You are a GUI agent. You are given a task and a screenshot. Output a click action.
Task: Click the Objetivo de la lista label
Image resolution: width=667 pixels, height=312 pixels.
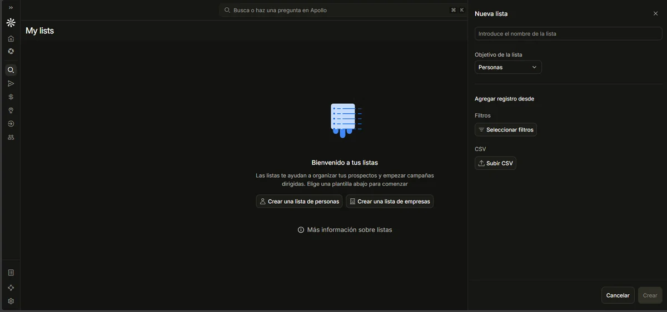[499, 55]
